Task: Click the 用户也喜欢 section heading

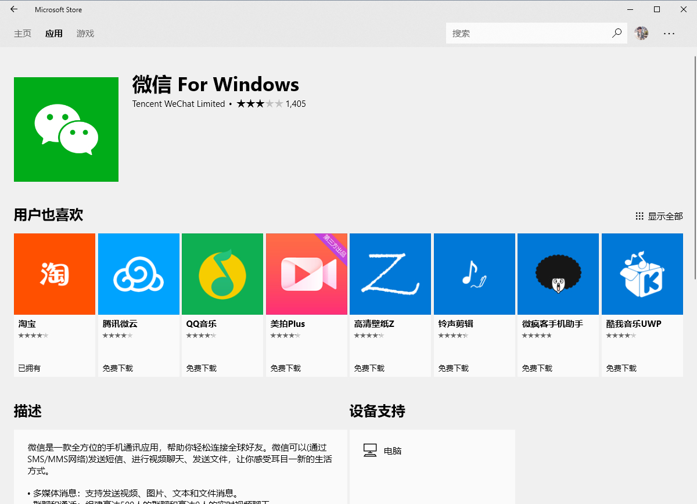Action: point(49,215)
